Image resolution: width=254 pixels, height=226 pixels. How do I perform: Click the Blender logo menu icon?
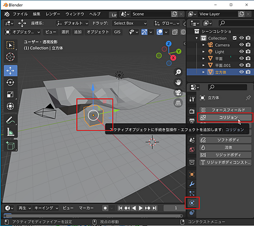pos(7,14)
